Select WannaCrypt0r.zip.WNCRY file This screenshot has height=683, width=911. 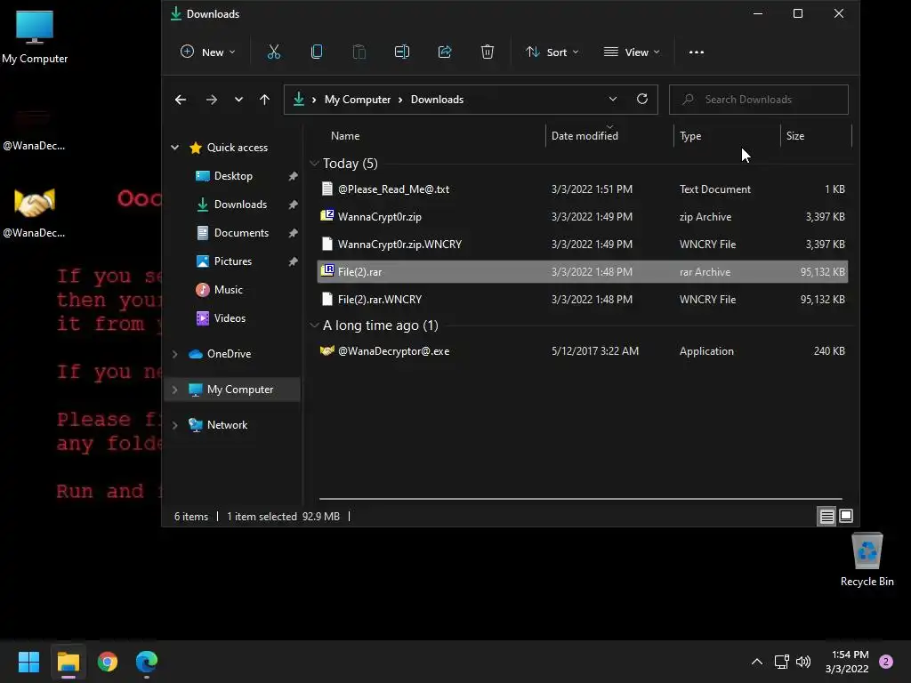(x=582, y=244)
